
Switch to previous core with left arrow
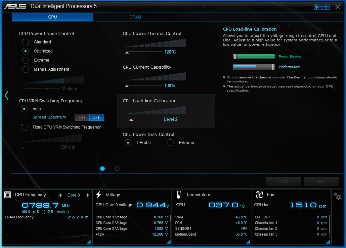[60, 195]
